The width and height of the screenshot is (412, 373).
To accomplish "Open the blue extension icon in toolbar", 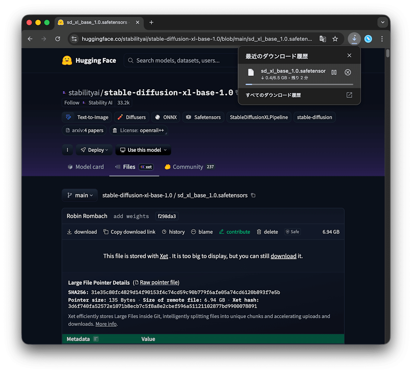I will [x=368, y=39].
